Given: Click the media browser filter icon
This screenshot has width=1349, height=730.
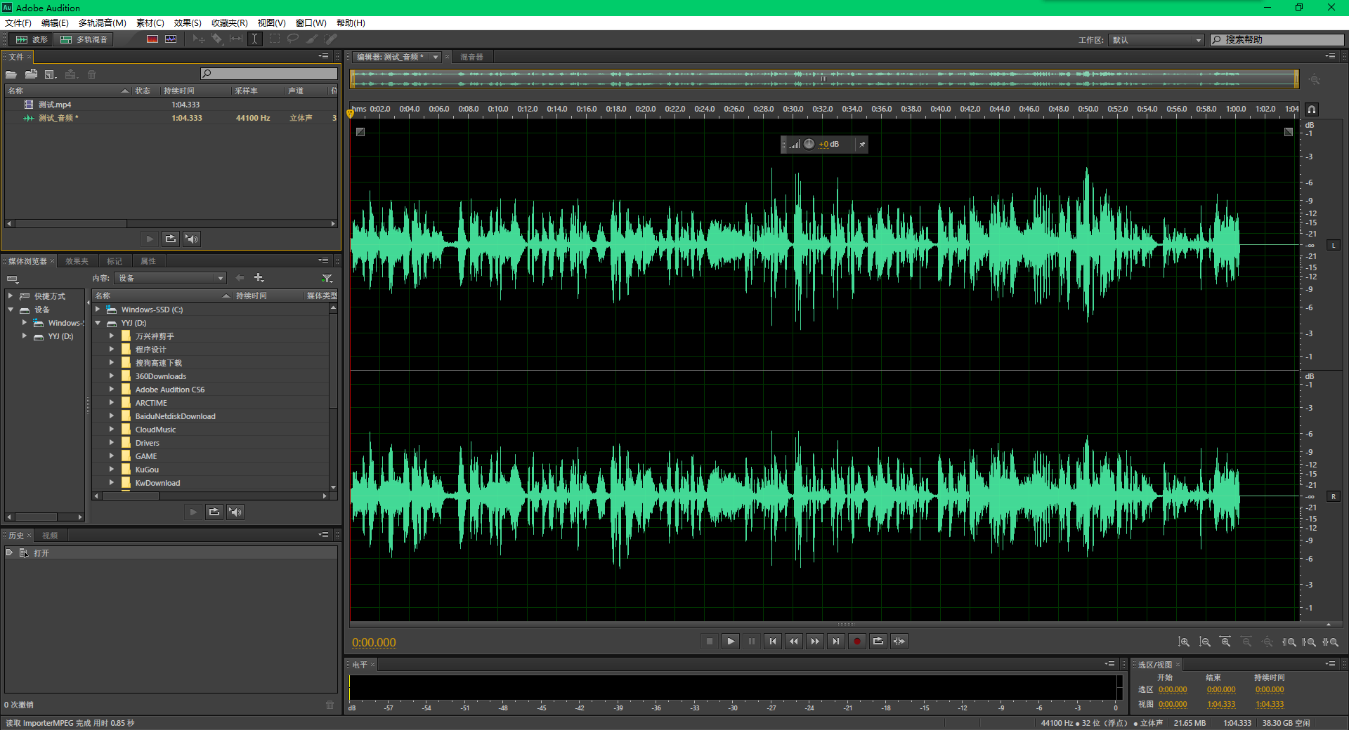Looking at the screenshot, I should [x=327, y=278].
